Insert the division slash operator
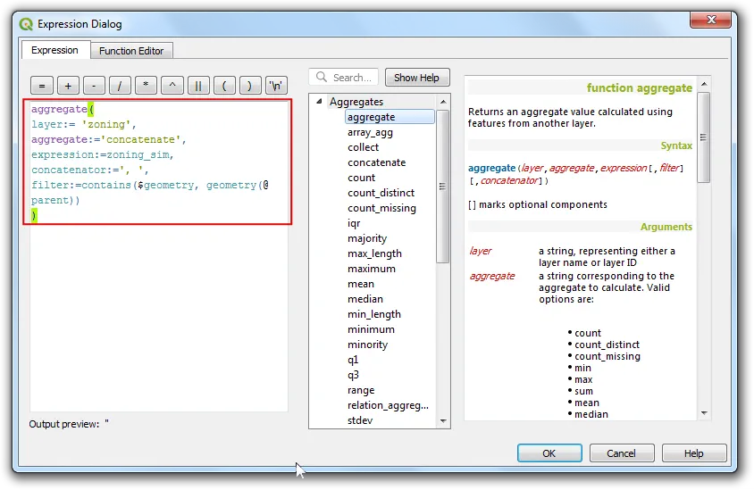This screenshot has width=754, height=490. point(120,86)
